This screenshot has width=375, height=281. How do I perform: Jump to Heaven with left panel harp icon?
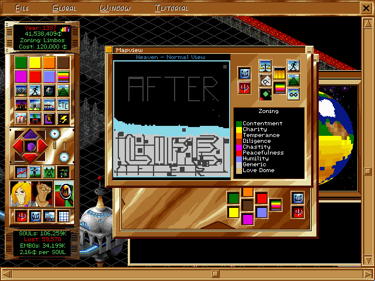coord(35,216)
